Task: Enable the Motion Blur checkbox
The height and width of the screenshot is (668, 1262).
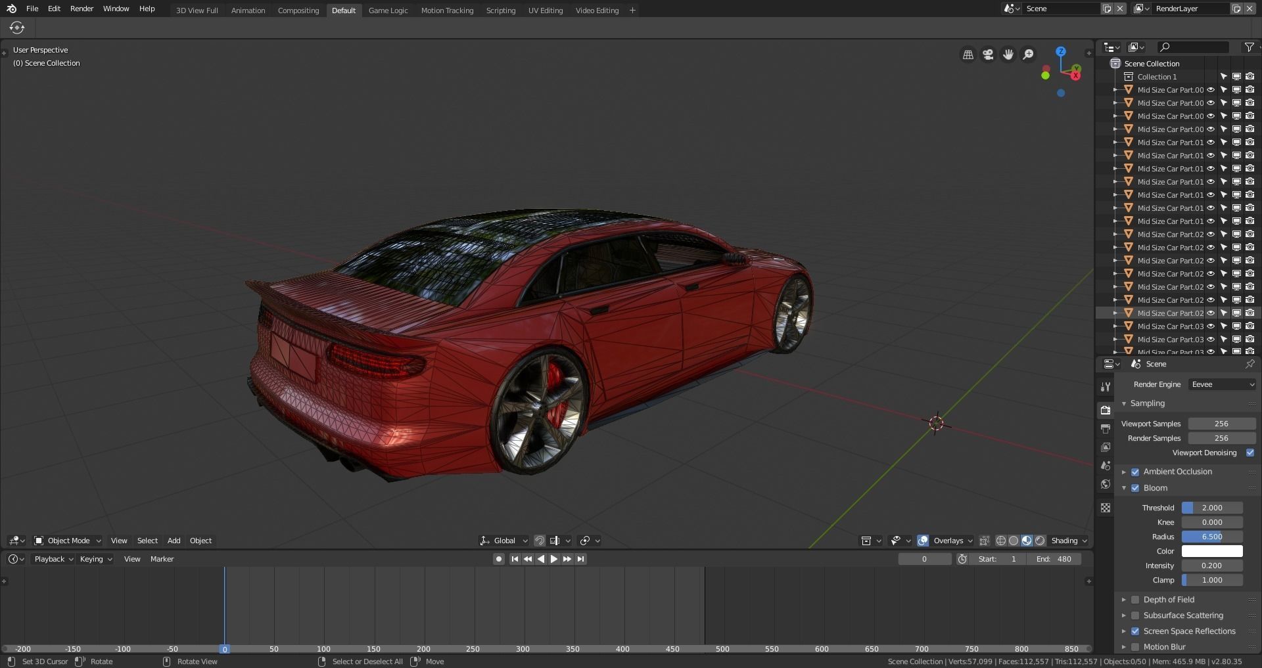Action: pos(1135,647)
